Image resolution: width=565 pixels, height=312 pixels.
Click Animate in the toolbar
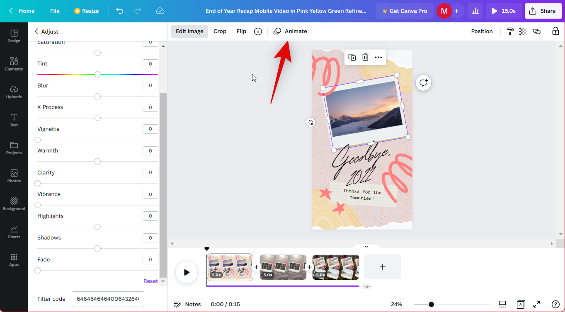click(291, 31)
